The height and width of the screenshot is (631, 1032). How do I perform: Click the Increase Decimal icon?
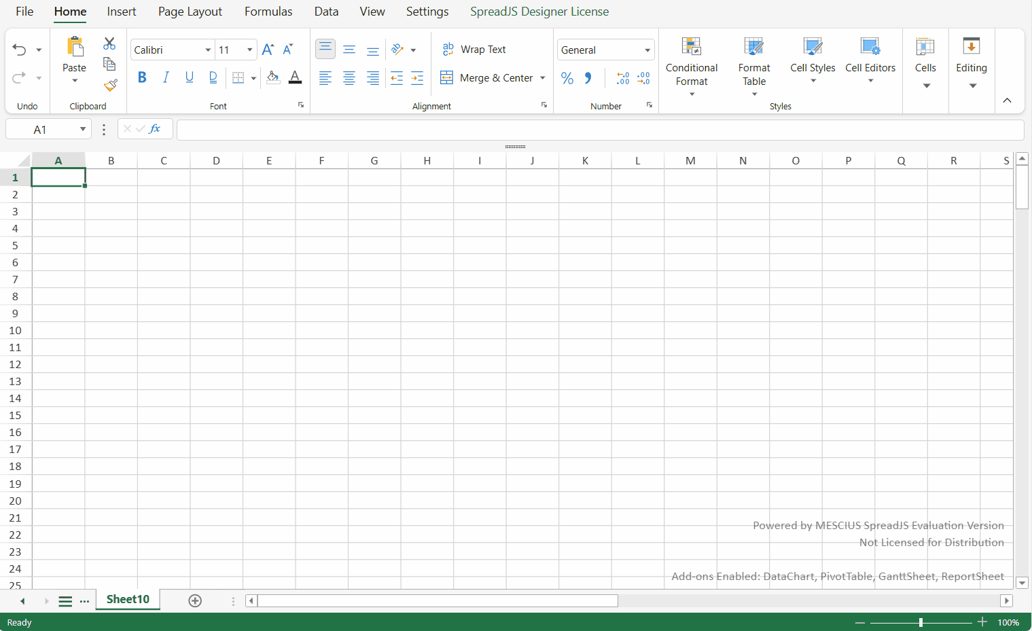click(x=623, y=78)
